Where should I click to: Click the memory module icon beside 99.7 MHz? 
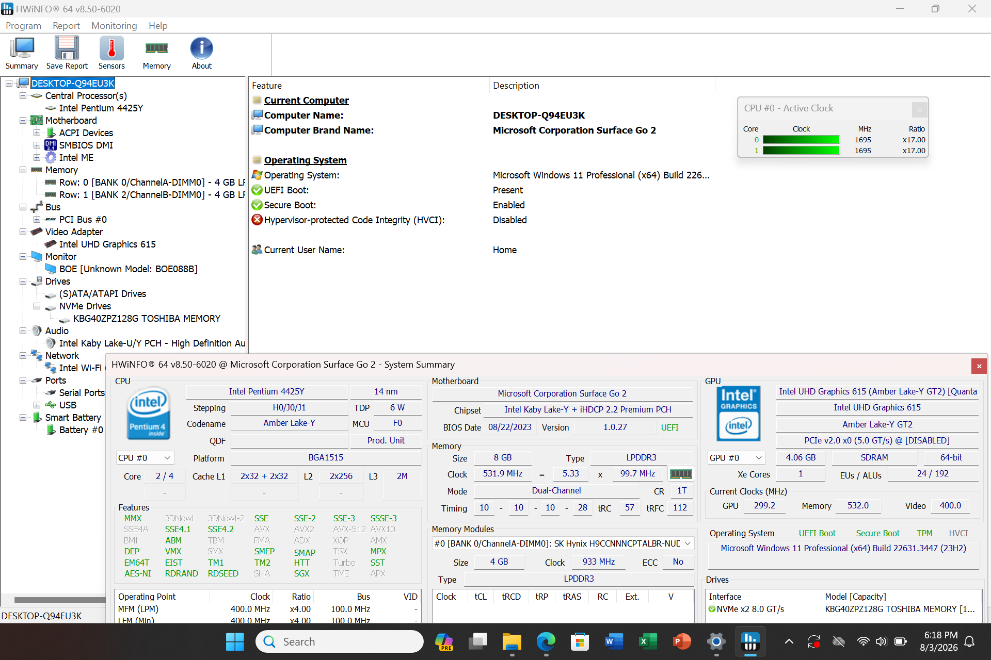click(680, 474)
